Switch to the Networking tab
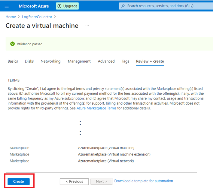 point(50,61)
